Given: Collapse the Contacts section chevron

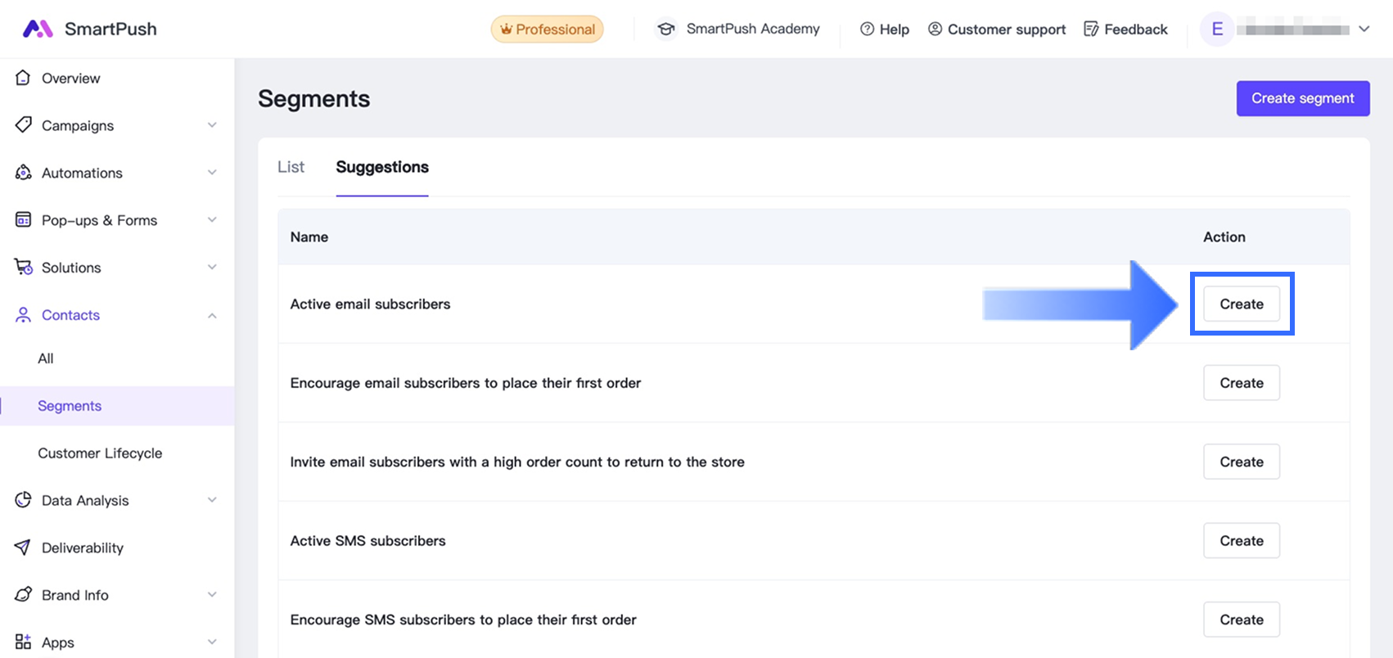Looking at the screenshot, I should point(212,315).
